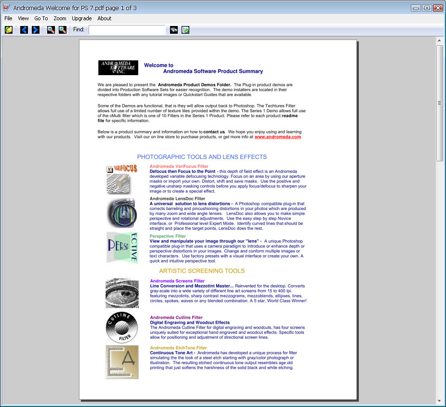Click the 'Find:' label in the toolbar

(x=79, y=29)
